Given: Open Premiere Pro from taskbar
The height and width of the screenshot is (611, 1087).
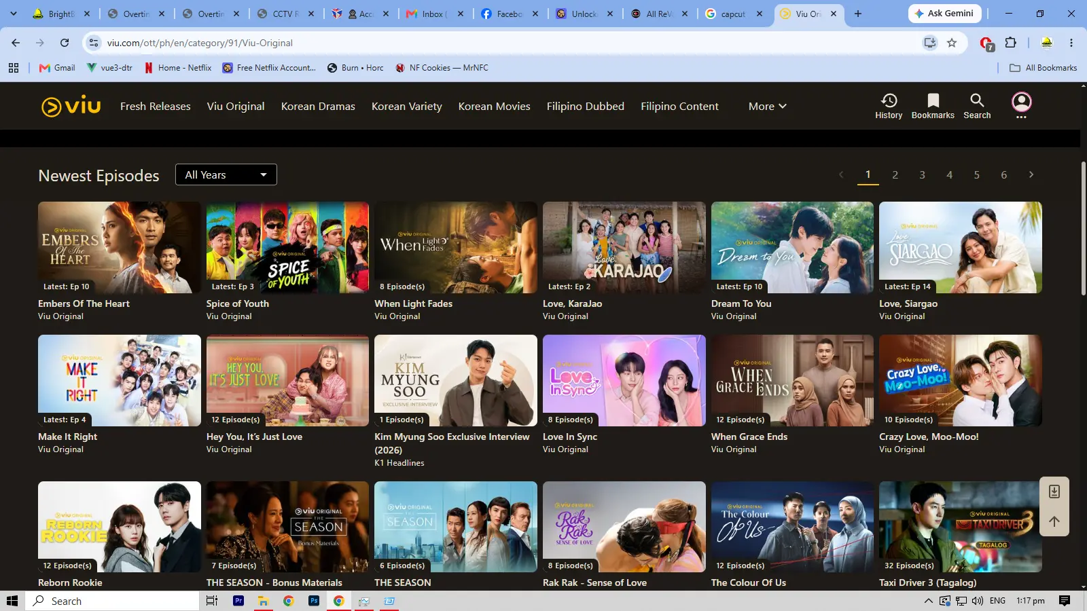Looking at the screenshot, I should (238, 601).
